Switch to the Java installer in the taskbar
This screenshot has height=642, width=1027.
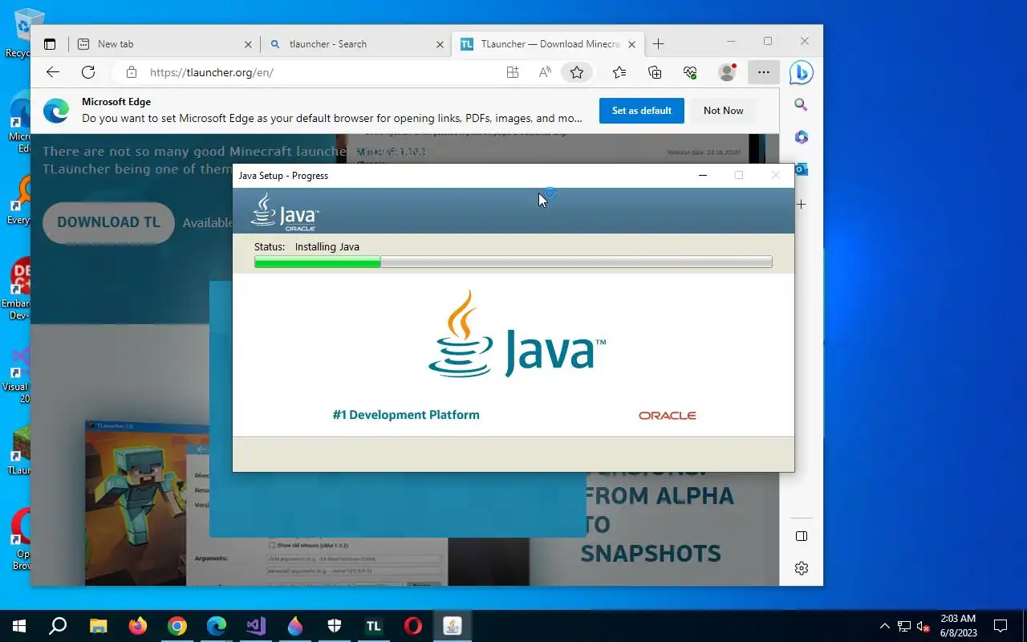[x=453, y=626]
